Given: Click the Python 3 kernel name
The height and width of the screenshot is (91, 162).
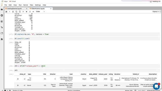Looking at the screenshot, I should pos(155,12).
